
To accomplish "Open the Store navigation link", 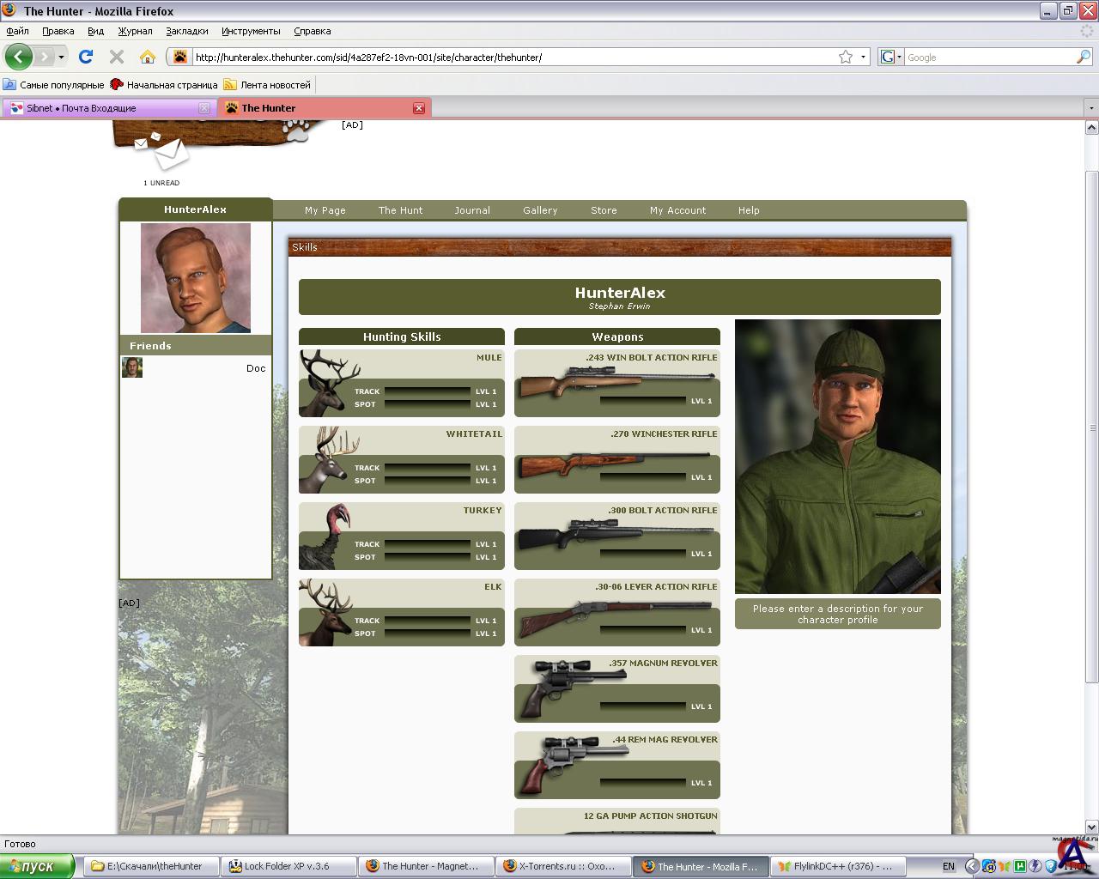I will pos(604,210).
